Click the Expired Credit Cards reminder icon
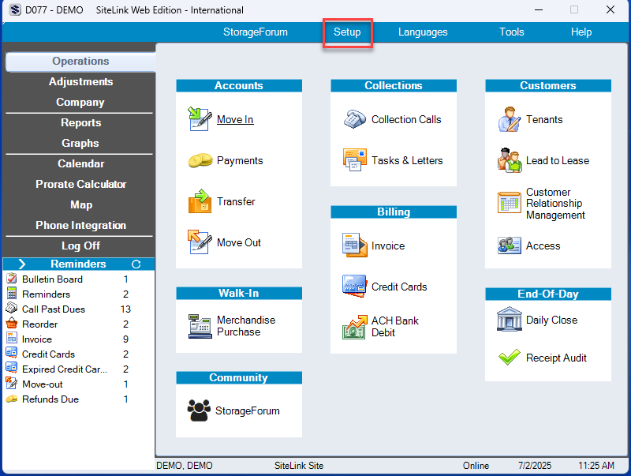The image size is (631, 476). (x=12, y=368)
